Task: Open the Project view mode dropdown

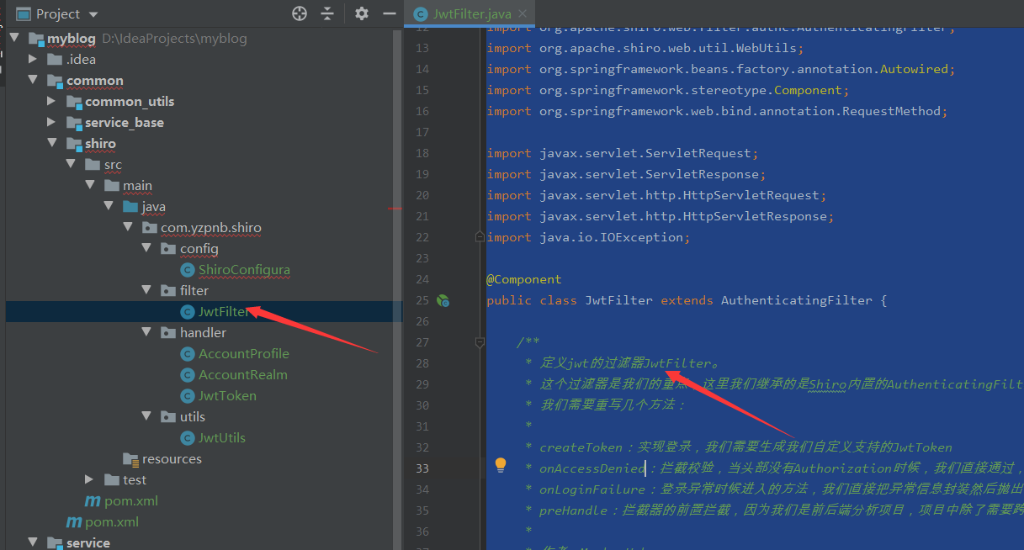Action: point(93,13)
